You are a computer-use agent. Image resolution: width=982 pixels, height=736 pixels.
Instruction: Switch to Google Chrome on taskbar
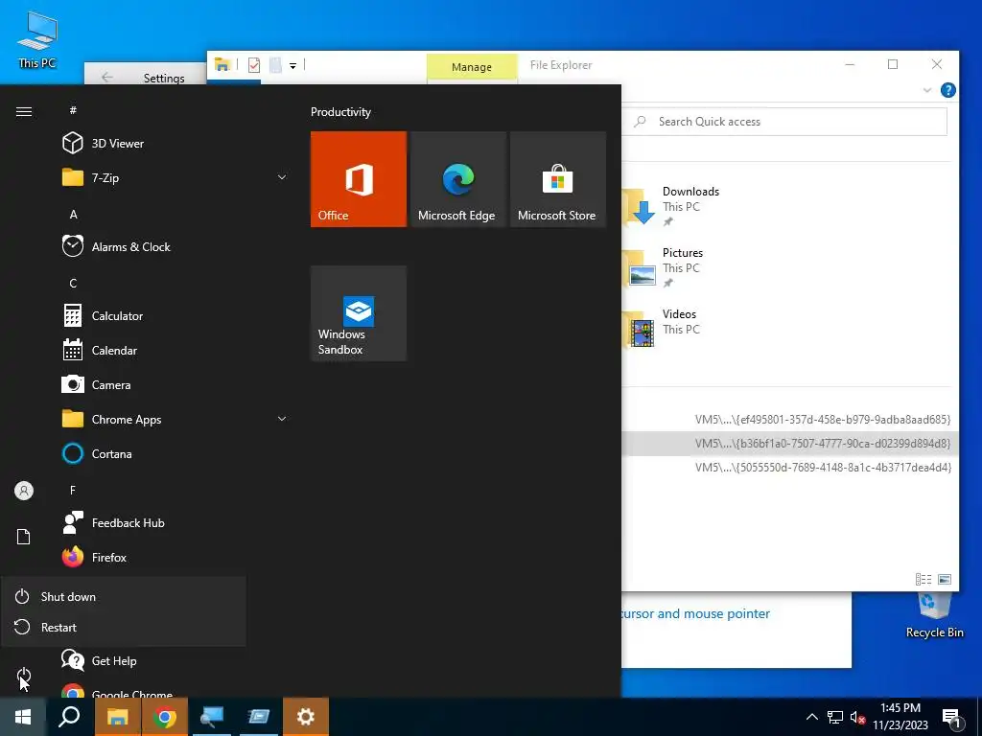pos(164,717)
